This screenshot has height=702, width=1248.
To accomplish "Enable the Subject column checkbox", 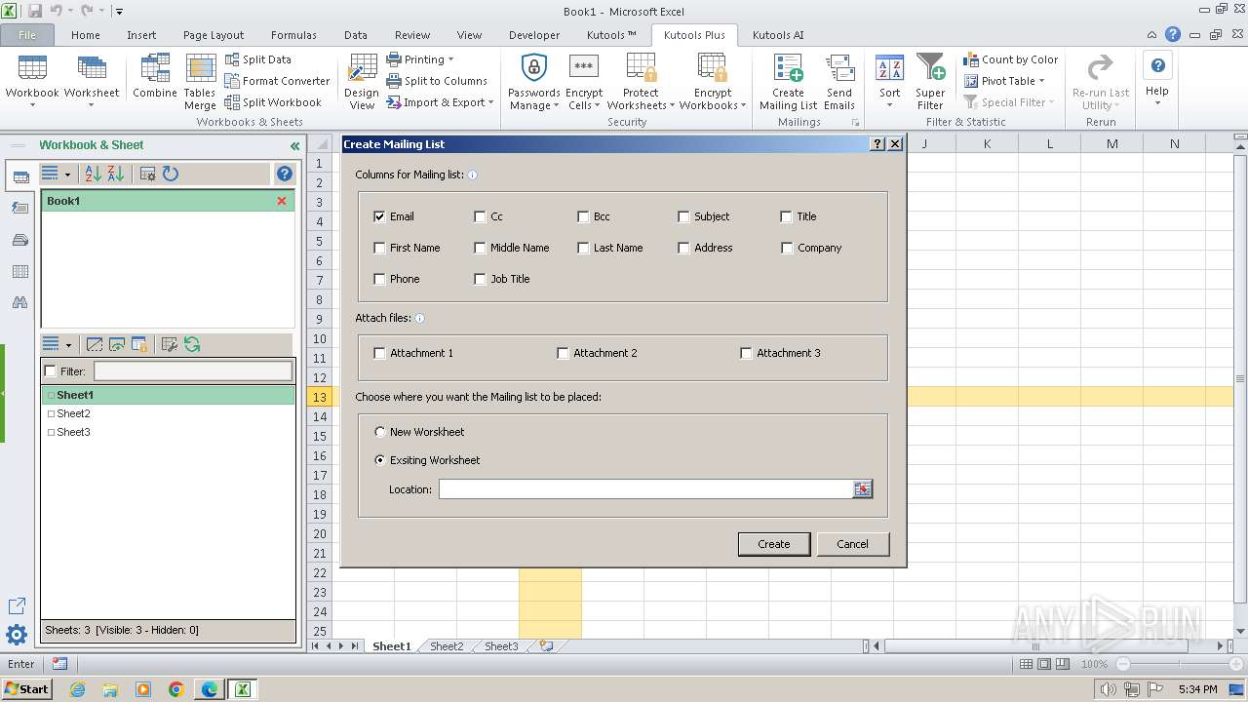I will coord(683,216).
